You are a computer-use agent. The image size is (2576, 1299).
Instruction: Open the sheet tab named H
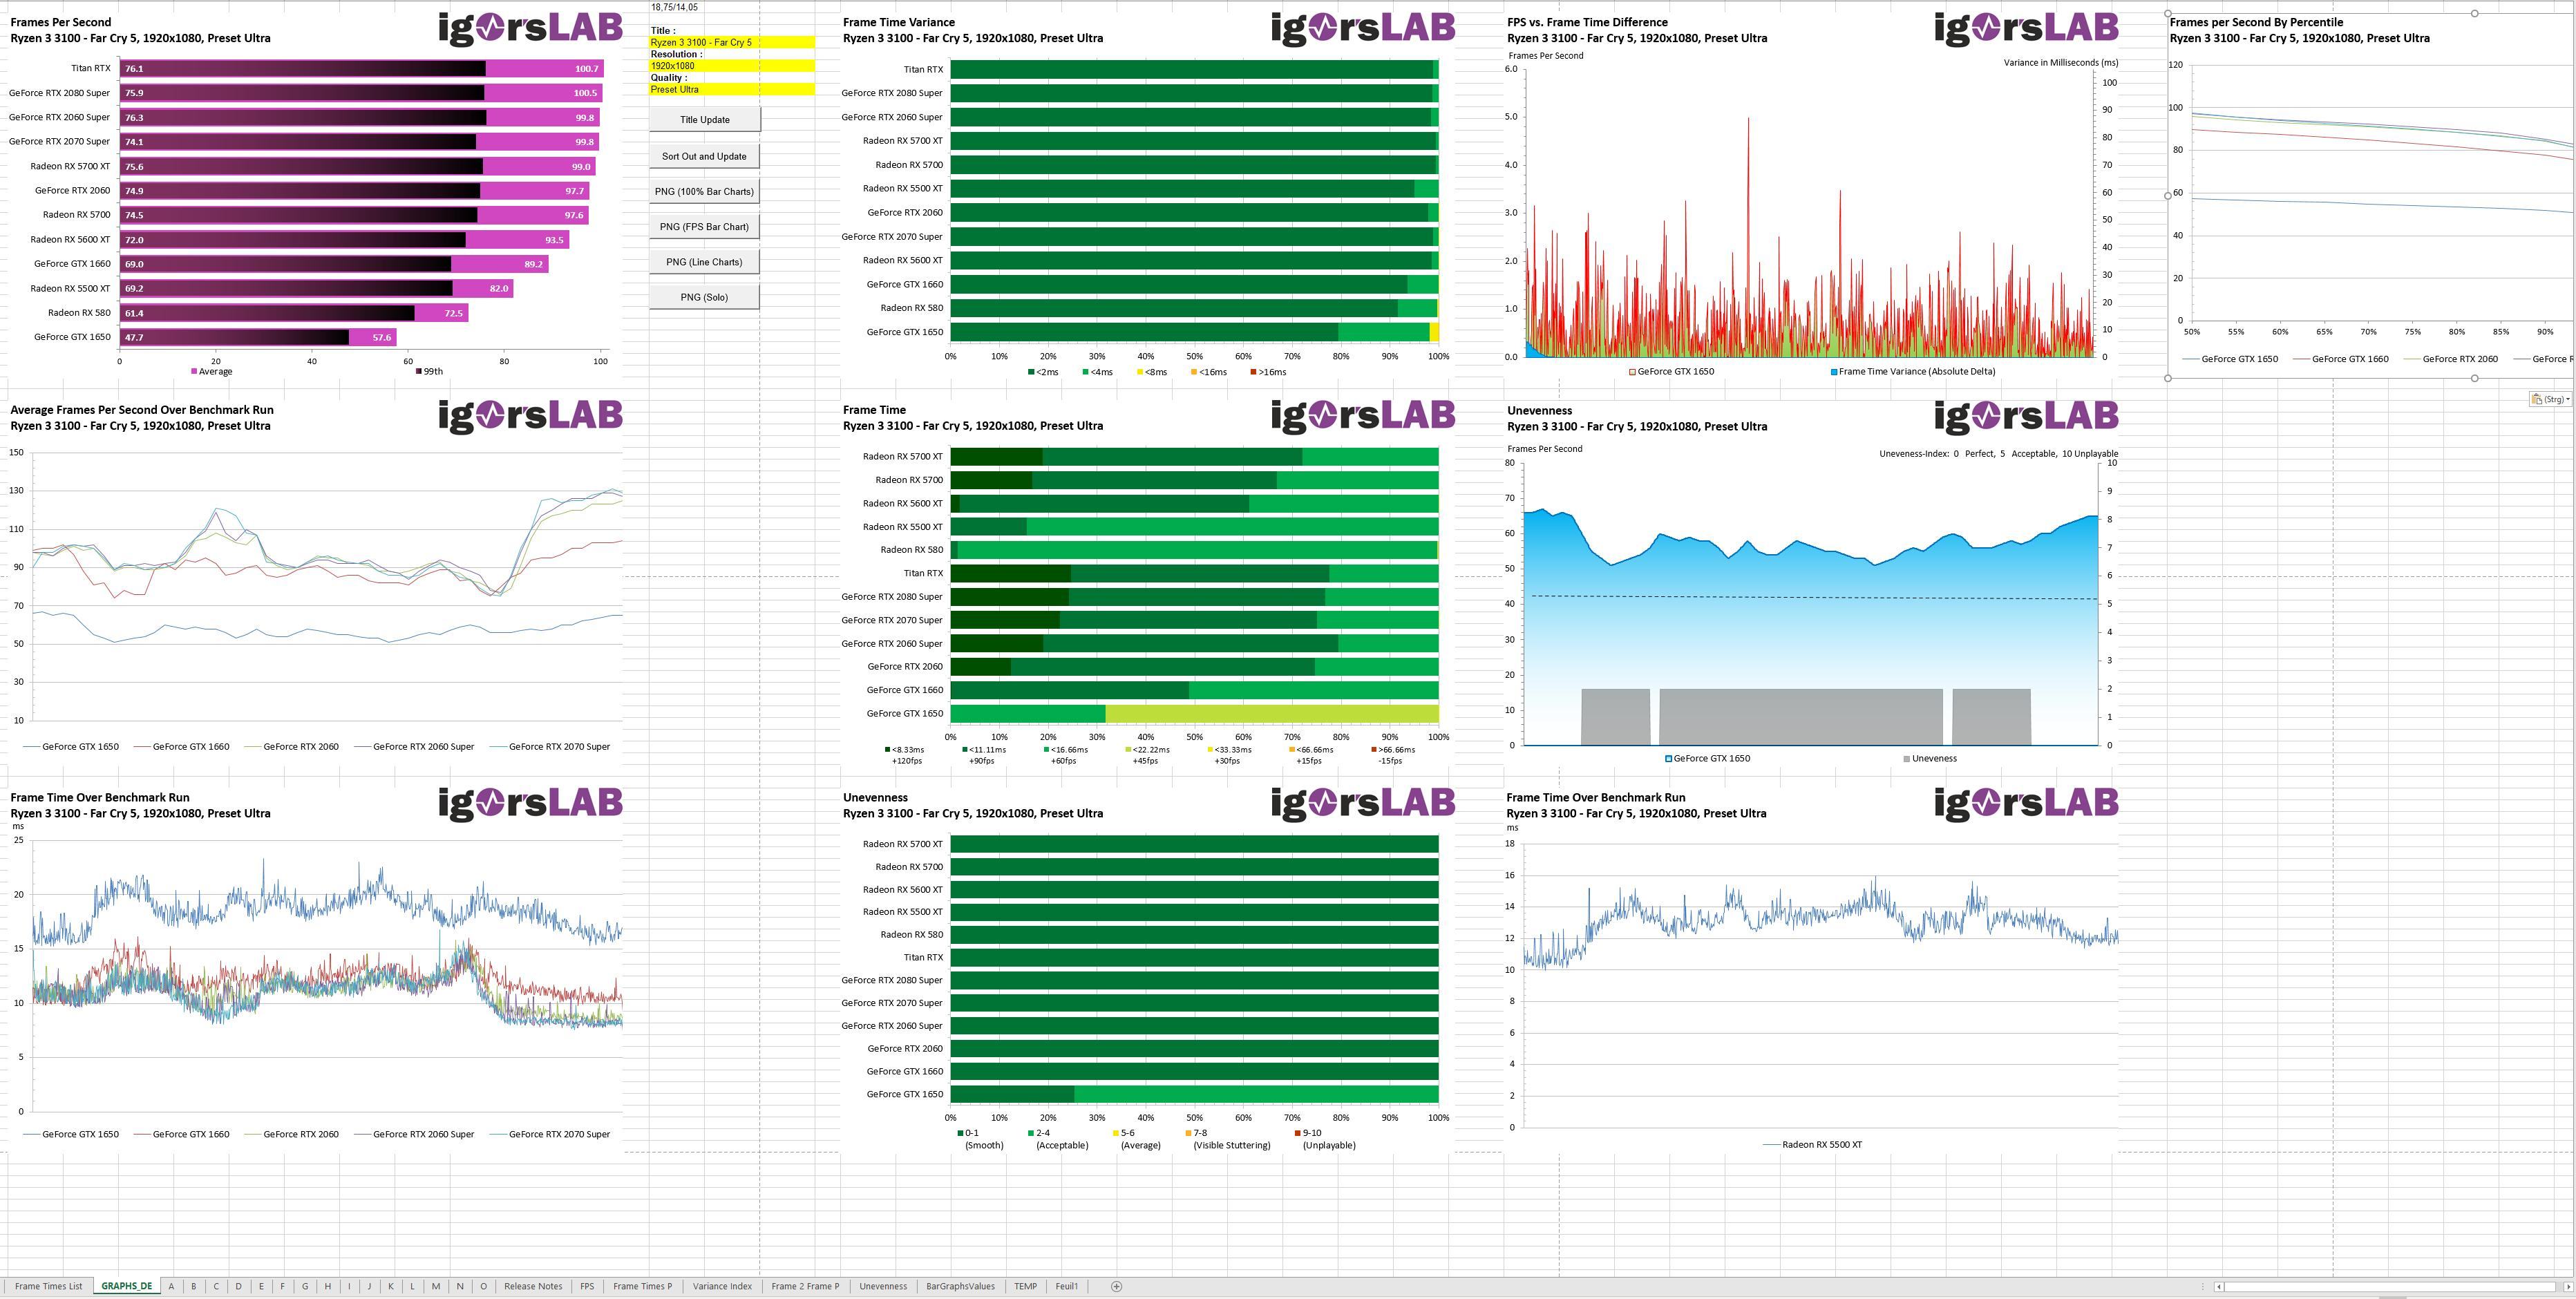coord(327,1286)
